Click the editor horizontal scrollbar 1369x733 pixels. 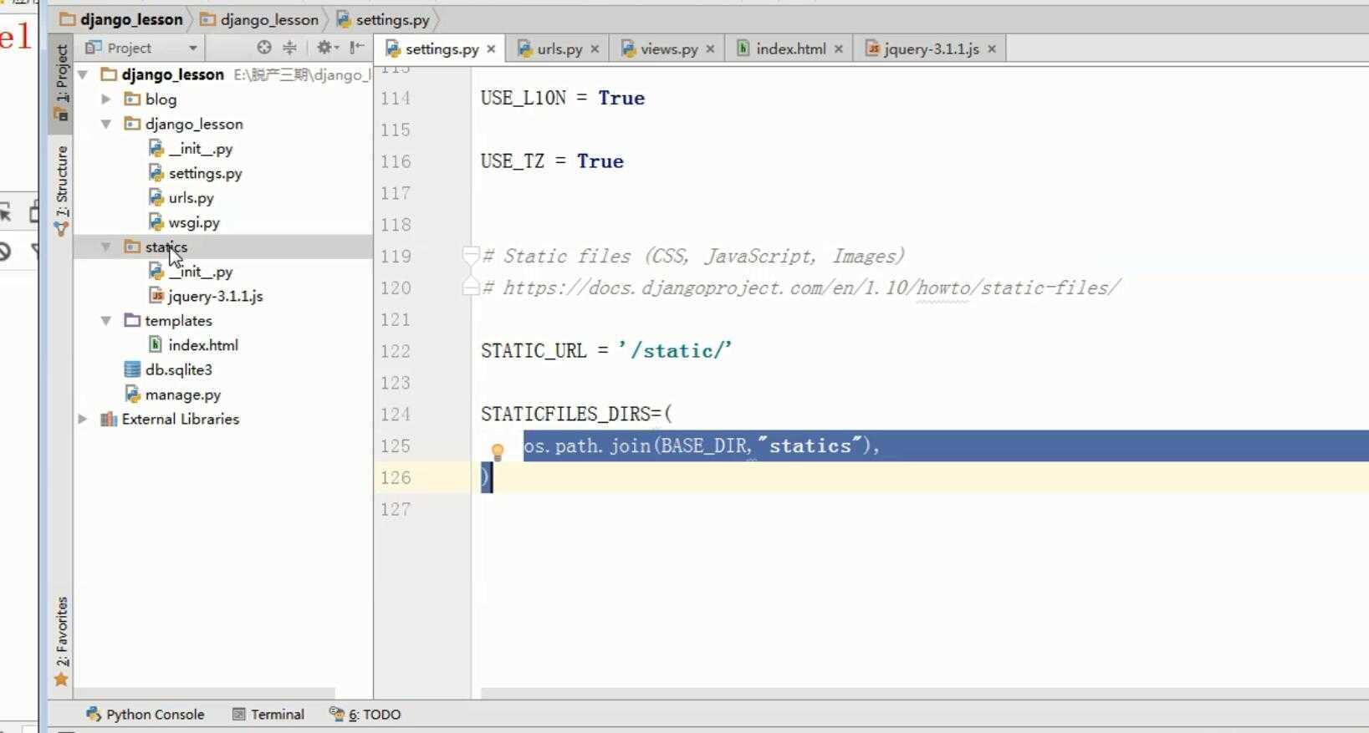(x=924, y=694)
